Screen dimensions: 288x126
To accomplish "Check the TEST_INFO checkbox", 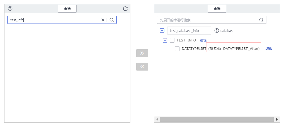I will (x=172, y=40).
